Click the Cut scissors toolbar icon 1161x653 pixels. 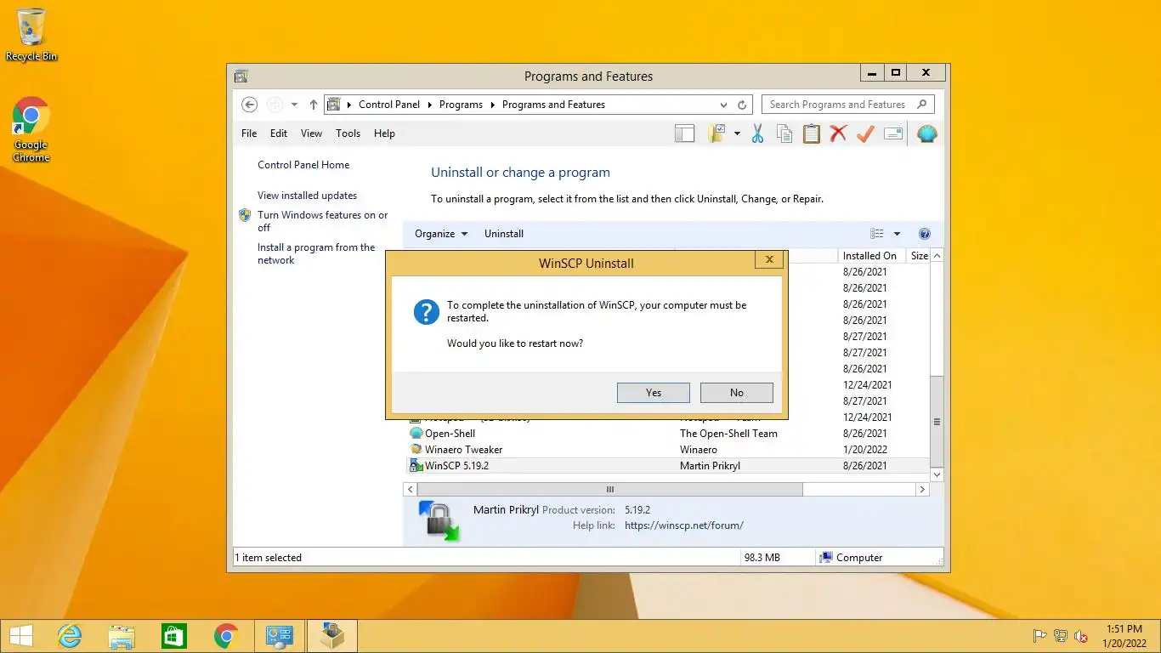click(757, 133)
